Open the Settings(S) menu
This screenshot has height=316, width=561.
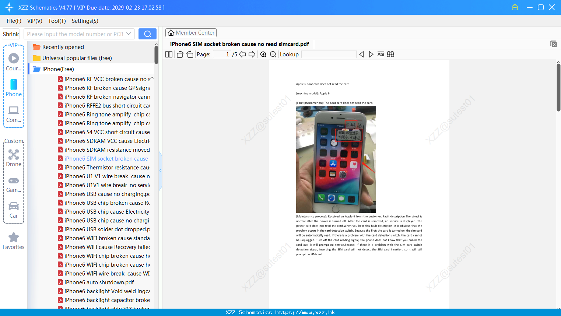pos(85,21)
